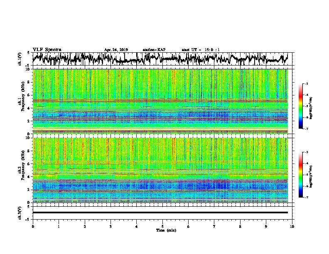Click the ch.1 'Frequency (kHz)' axis label
This screenshot has width=329, height=254.
click(23, 97)
